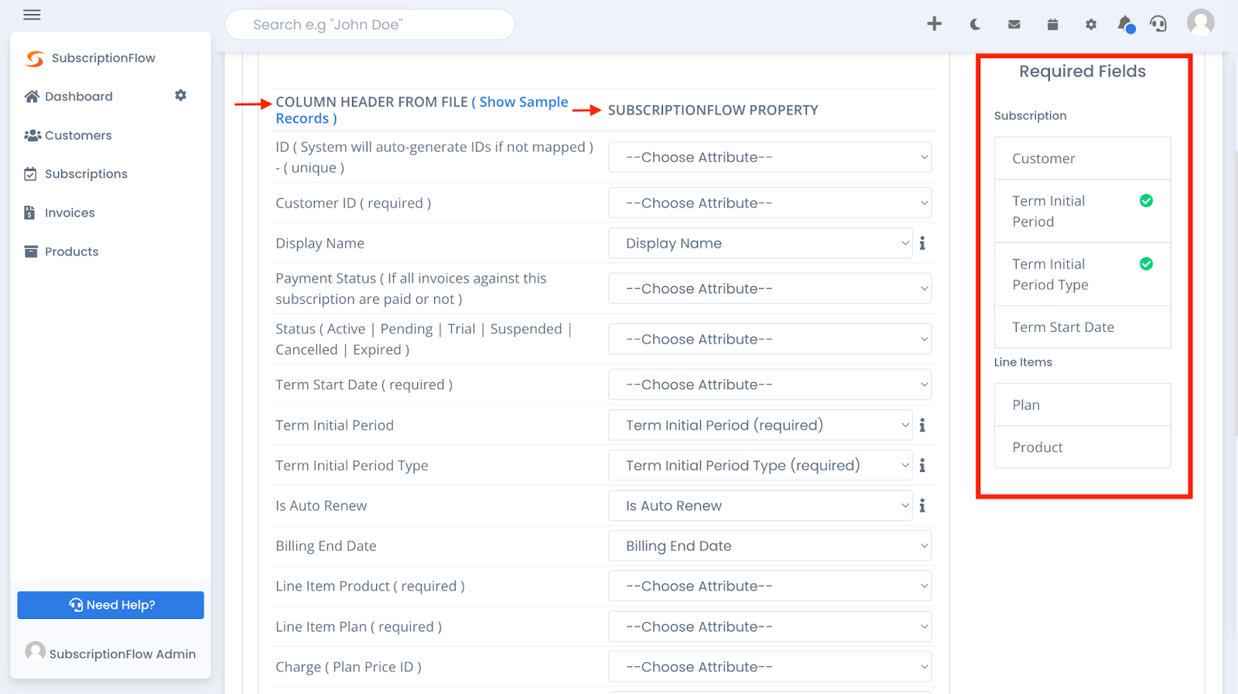Click info icon beside Display Name dropdown
The image size is (1238, 694).
(922, 243)
